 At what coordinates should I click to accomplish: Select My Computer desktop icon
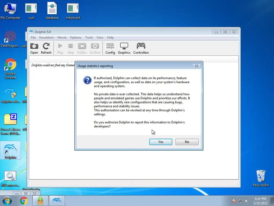[10, 11]
